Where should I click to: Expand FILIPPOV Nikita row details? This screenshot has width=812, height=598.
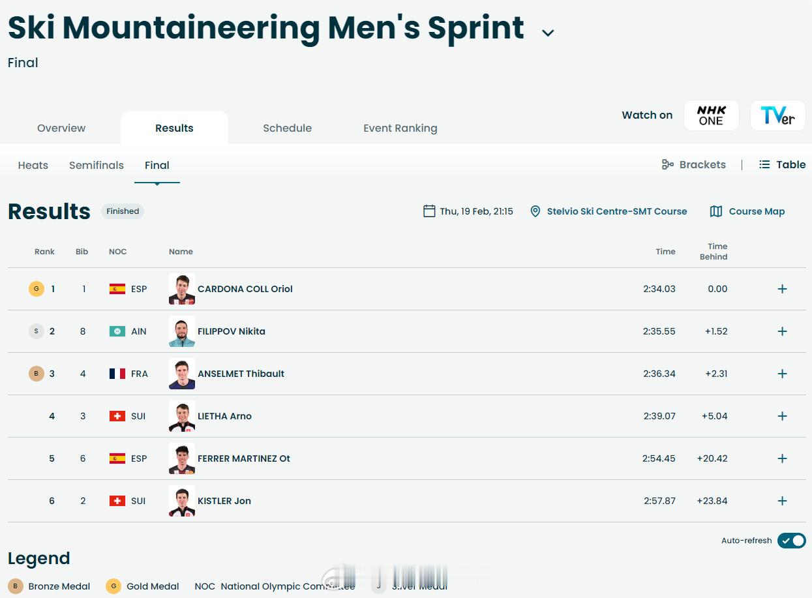782,331
